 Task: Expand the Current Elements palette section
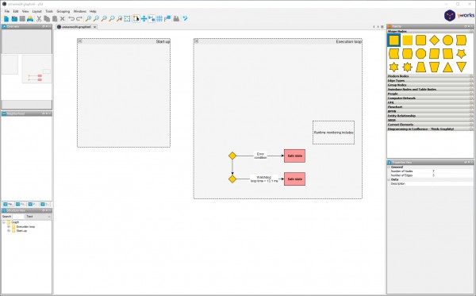point(430,125)
